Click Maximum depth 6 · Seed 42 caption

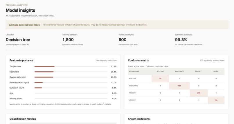(x=17, y=45)
